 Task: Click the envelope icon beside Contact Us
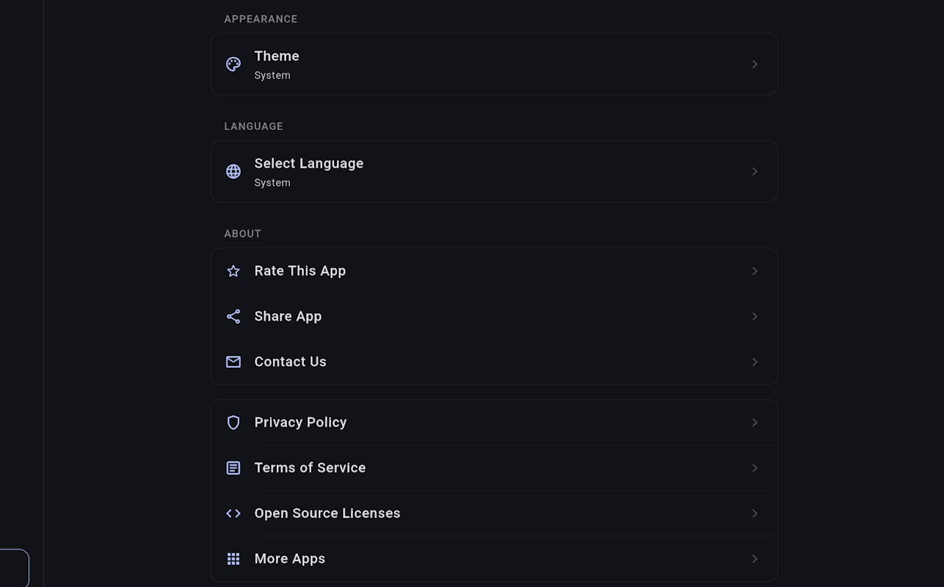click(233, 362)
